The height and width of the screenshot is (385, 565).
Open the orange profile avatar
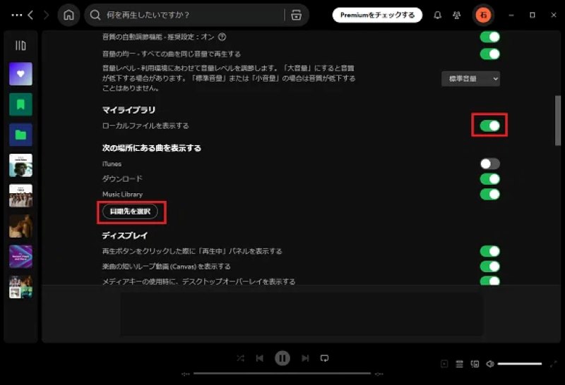pos(483,15)
